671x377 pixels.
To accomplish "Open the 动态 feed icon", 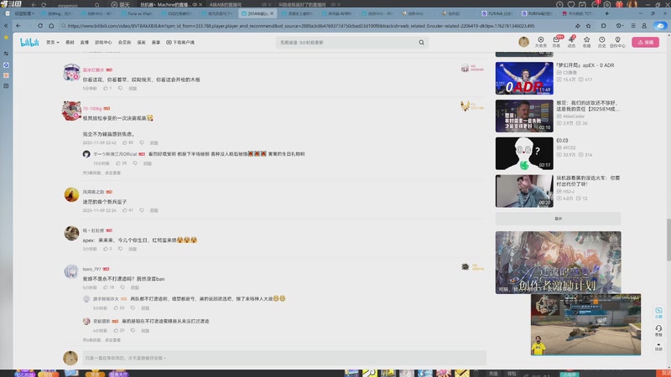I will 572,42.
